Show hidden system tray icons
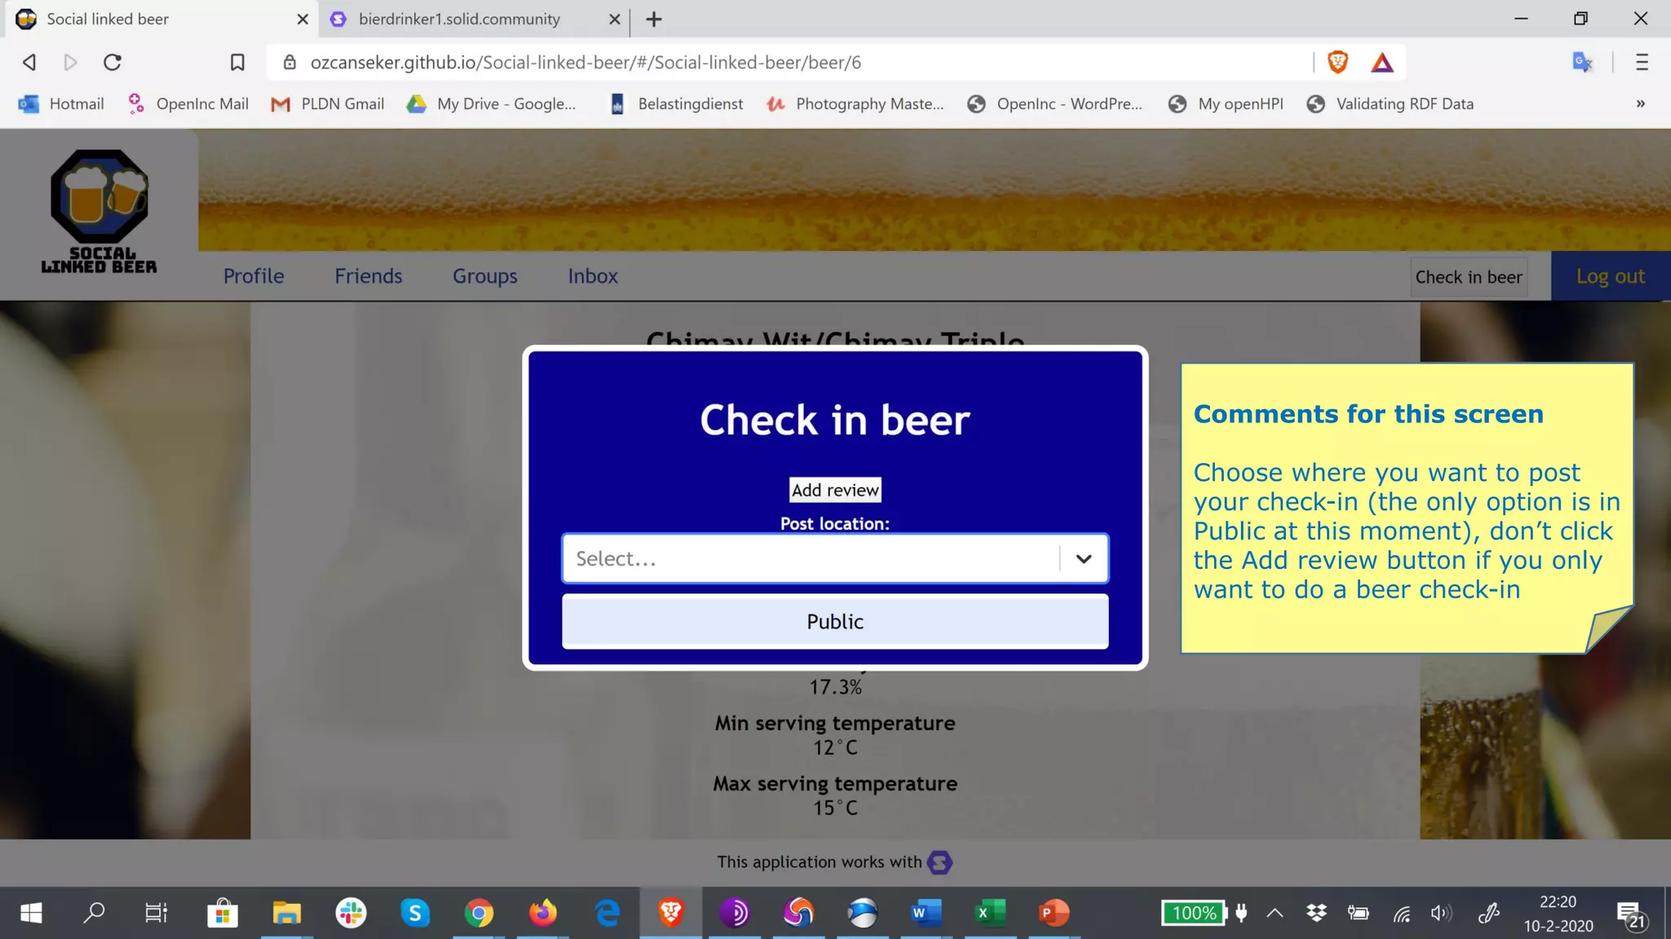 [x=1274, y=914]
